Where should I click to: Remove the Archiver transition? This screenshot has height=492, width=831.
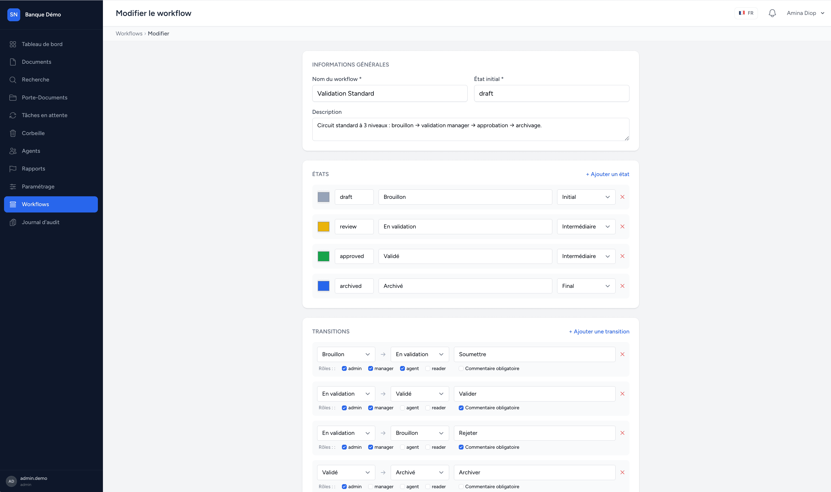(622, 473)
